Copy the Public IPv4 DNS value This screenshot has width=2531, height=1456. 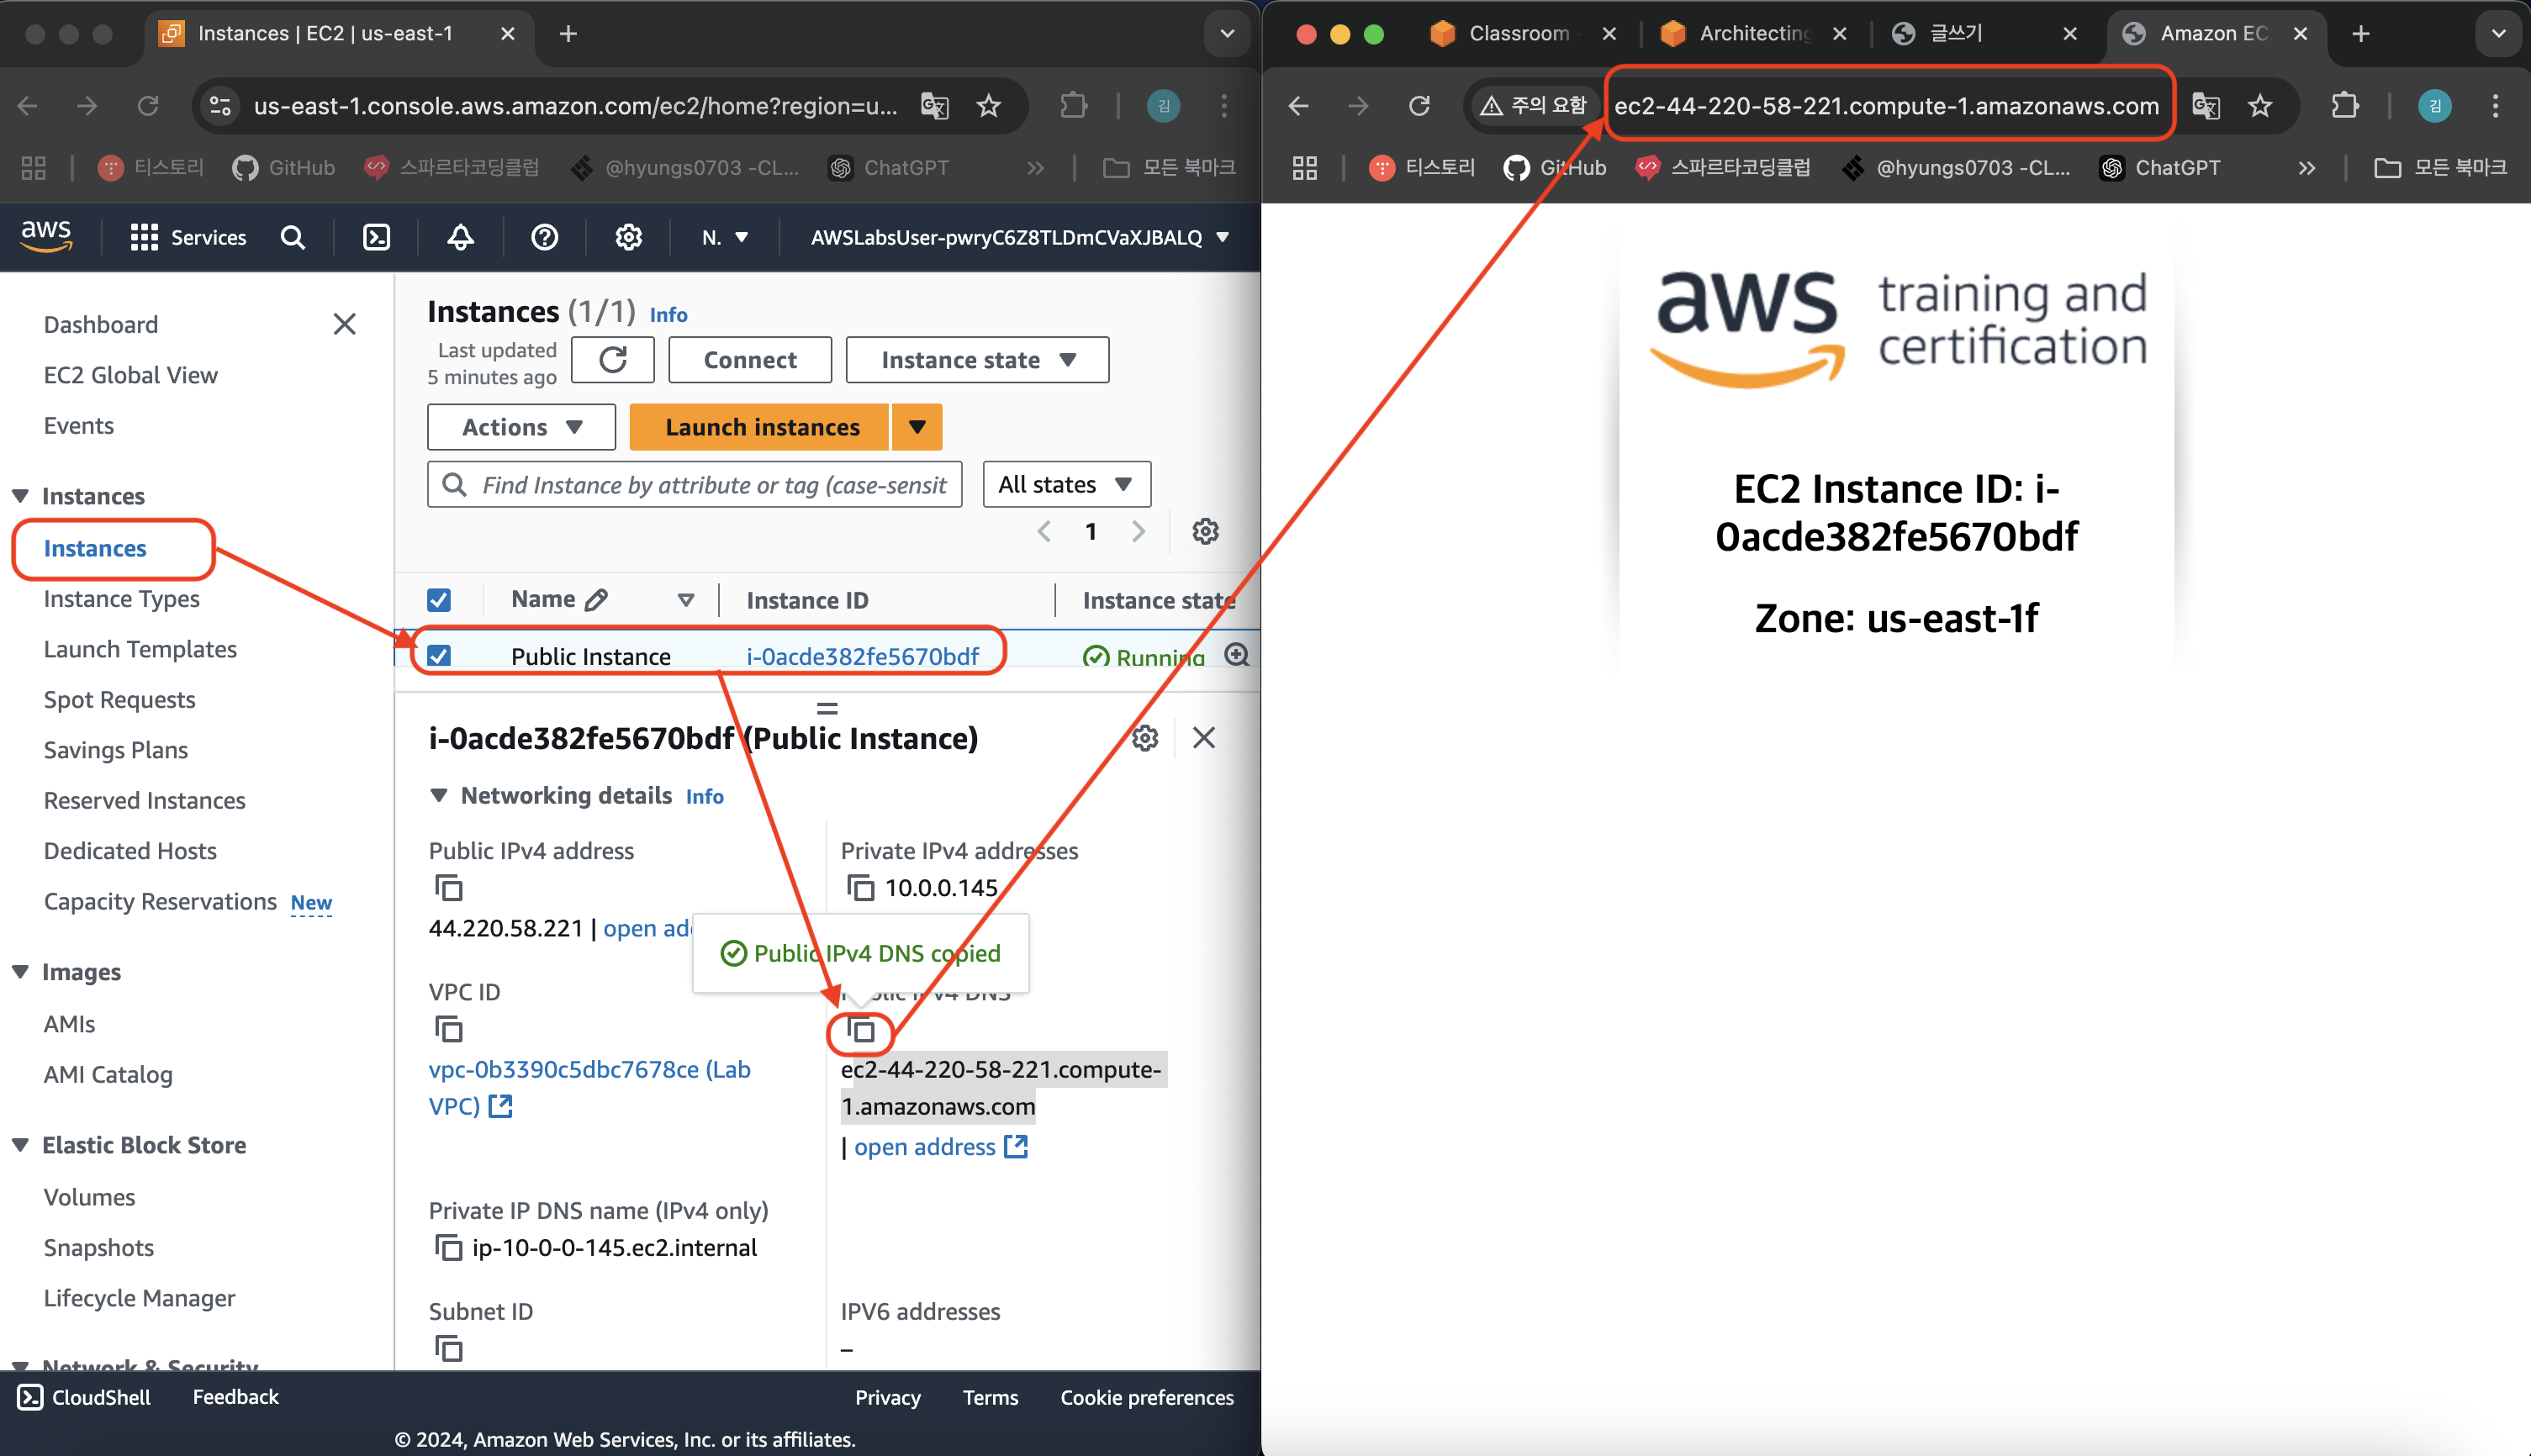click(x=861, y=1030)
